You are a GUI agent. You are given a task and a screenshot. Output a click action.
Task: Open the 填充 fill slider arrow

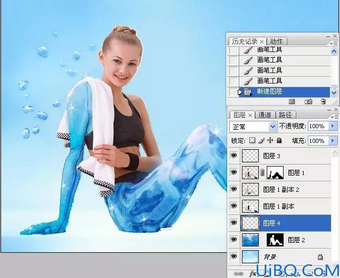pyautogui.click(x=333, y=141)
